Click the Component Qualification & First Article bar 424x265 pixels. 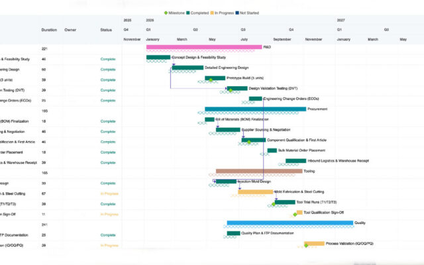coord(254,140)
